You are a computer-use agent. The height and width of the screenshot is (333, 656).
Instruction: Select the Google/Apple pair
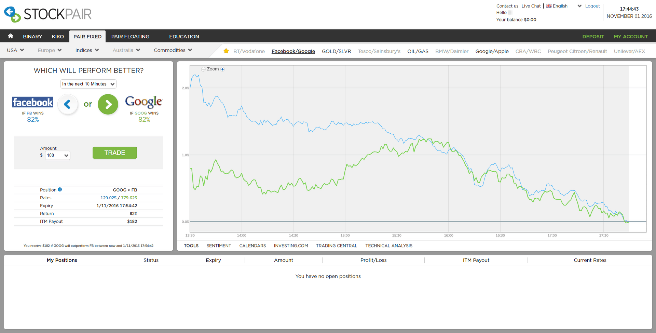click(492, 51)
